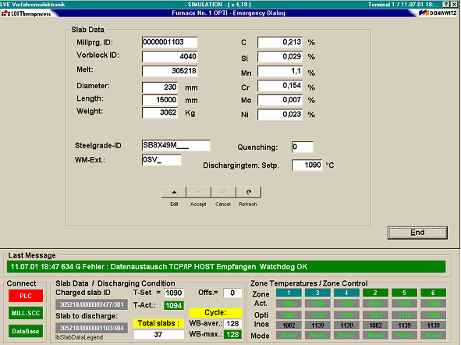
Task: Click the red PLC connection indicator
Action: [x=26, y=296]
